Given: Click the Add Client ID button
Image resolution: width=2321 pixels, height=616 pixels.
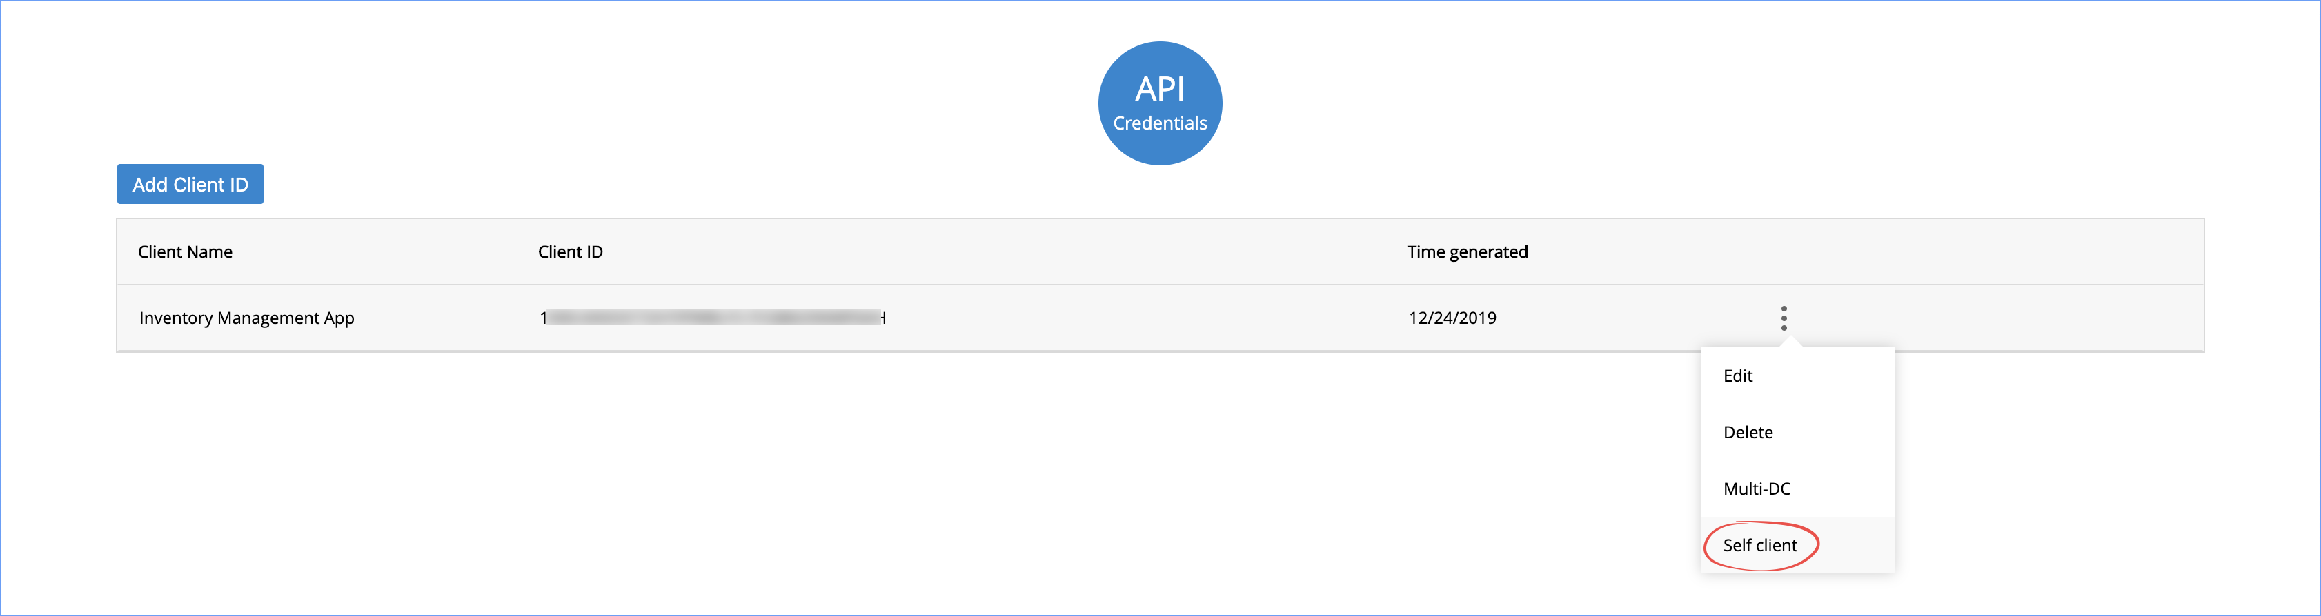Looking at the screenshot, I should 189,183.
